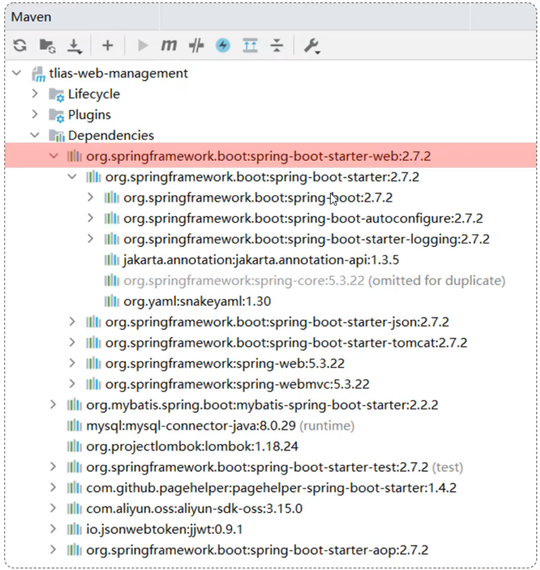Select org.yaml:snakeyaml:1.30 entry
The width and height of the screenshot is (540, 570).
[197, 301]
